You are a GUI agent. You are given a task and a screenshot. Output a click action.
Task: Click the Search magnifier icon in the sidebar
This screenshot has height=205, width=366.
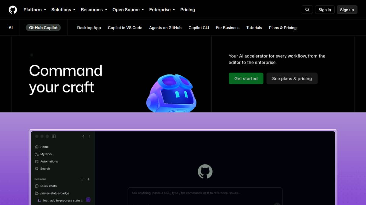(37, 169)
